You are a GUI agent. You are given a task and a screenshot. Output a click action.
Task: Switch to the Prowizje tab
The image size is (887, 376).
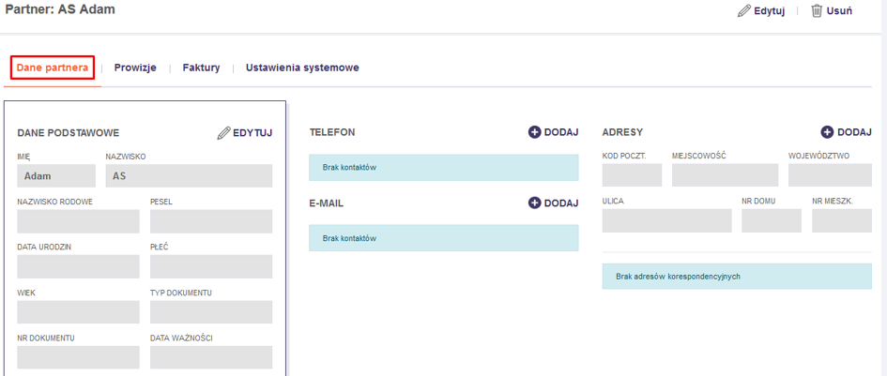coord(135,68)
